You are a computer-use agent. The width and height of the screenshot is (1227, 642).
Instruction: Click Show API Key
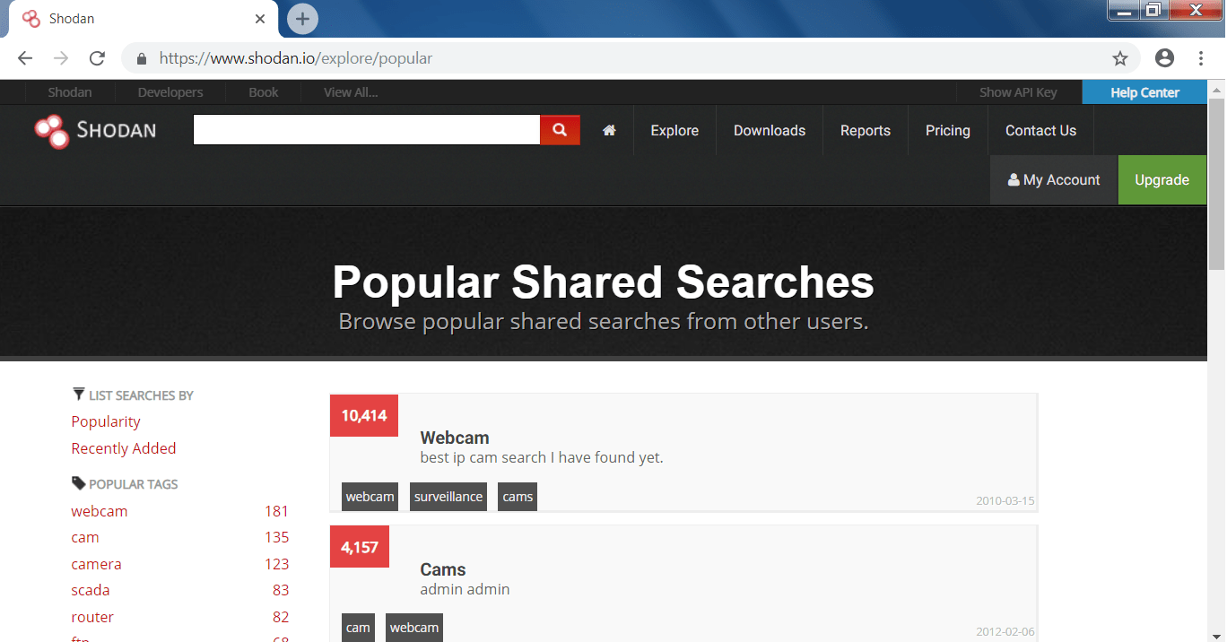pos(1018,92)
